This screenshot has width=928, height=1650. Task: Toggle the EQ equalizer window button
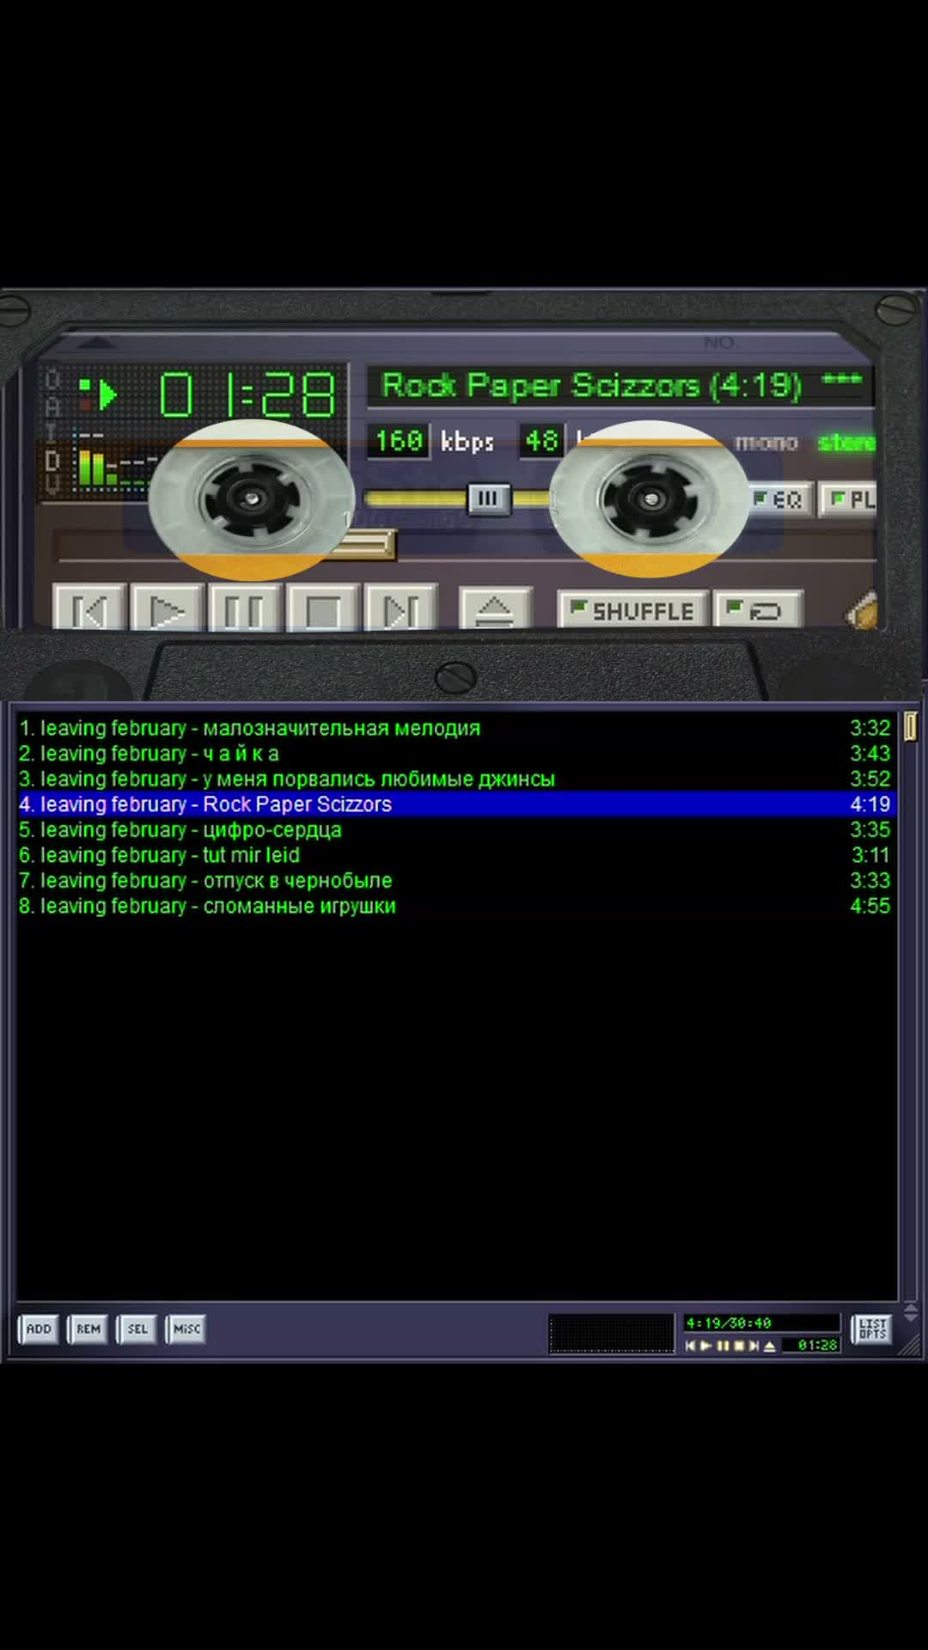click(778, 499)
